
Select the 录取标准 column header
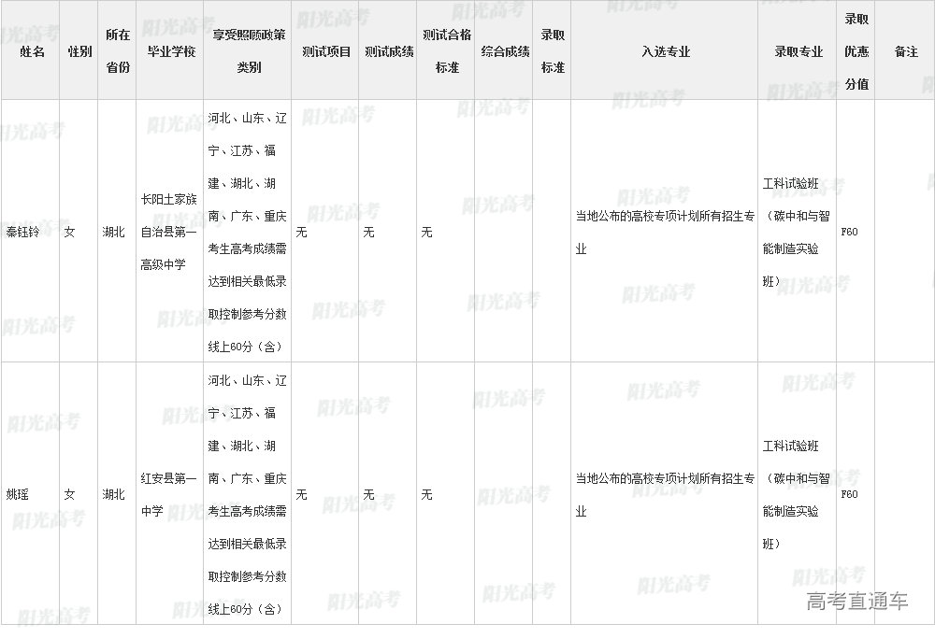[x=553, y=51]
